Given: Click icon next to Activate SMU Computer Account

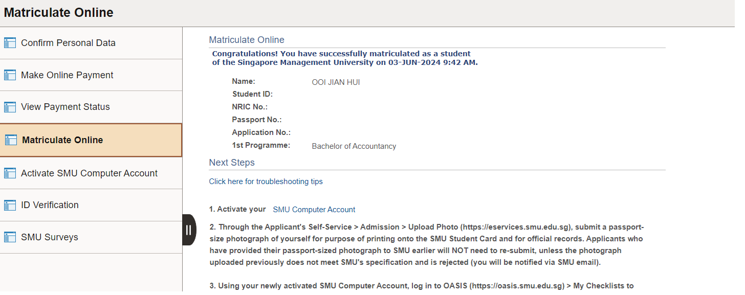Looking at the screenshot, I should coord(10,173).
